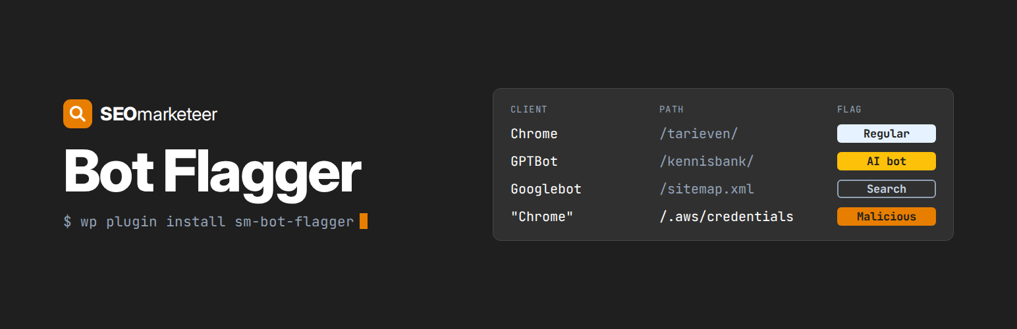Select the Chrome client row without quotes
This screenshot has height=329, width=1017.
point(534,134)
